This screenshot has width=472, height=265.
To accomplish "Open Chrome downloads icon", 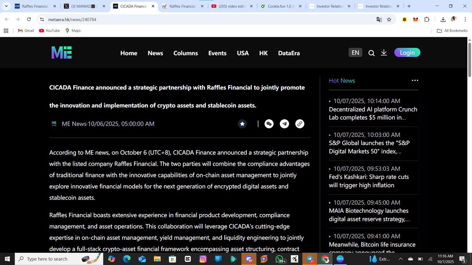I will [443, 19].
